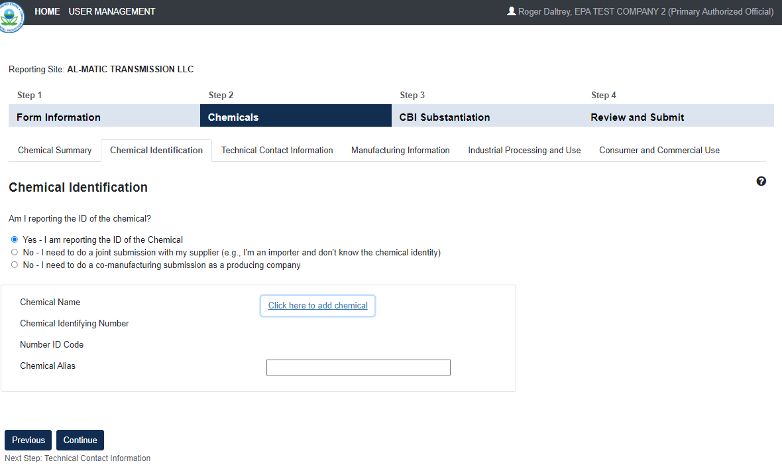
Task: Open the Consumer and Commercial Use tab
Action: tap(659, 151)
